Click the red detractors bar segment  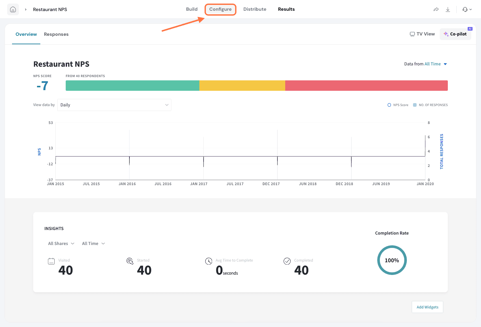tap(366, 86)
